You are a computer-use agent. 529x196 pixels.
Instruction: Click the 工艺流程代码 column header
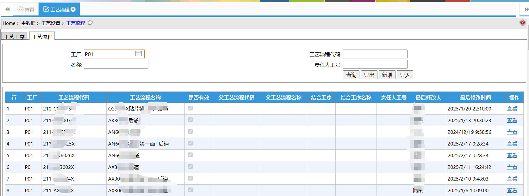(x=74, y=98)
